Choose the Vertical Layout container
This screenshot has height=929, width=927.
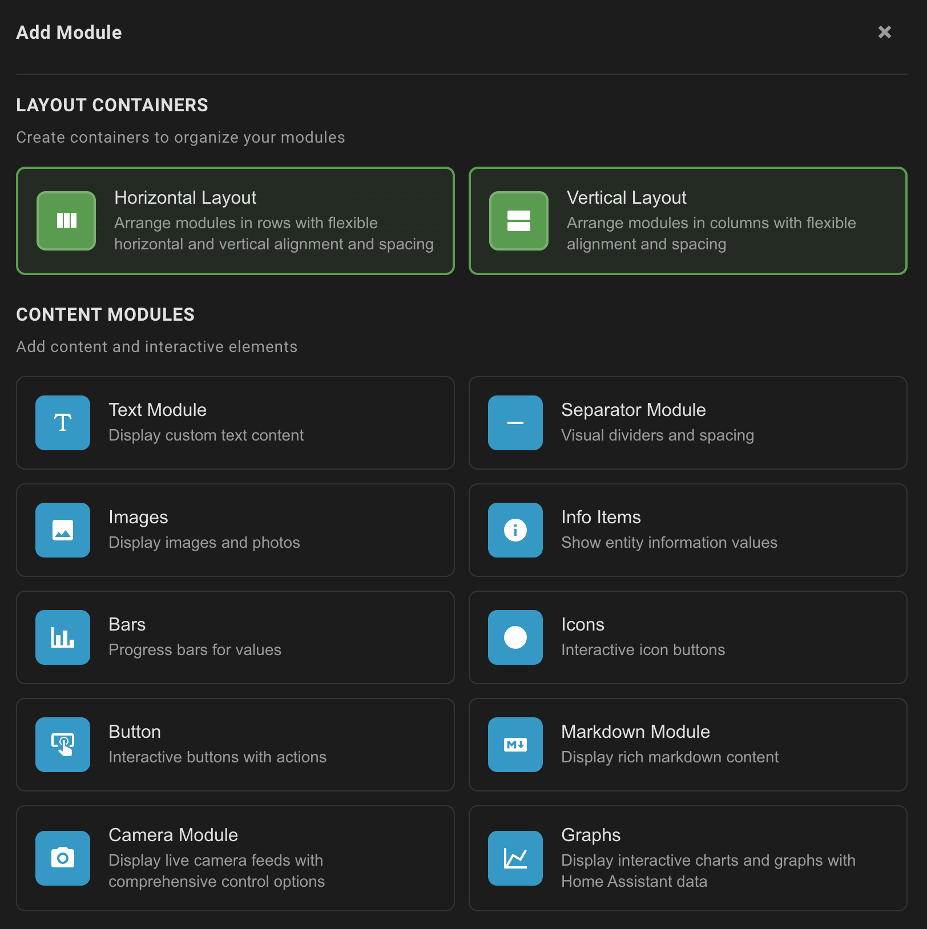(x=688, y=220)
